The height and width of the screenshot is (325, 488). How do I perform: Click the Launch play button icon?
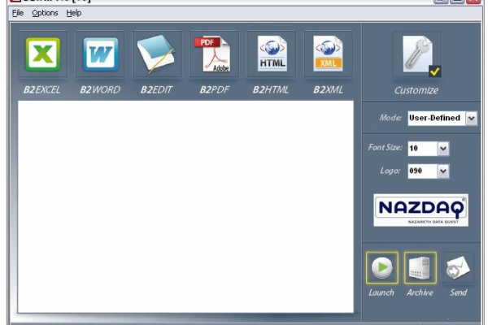coord(382,268)
